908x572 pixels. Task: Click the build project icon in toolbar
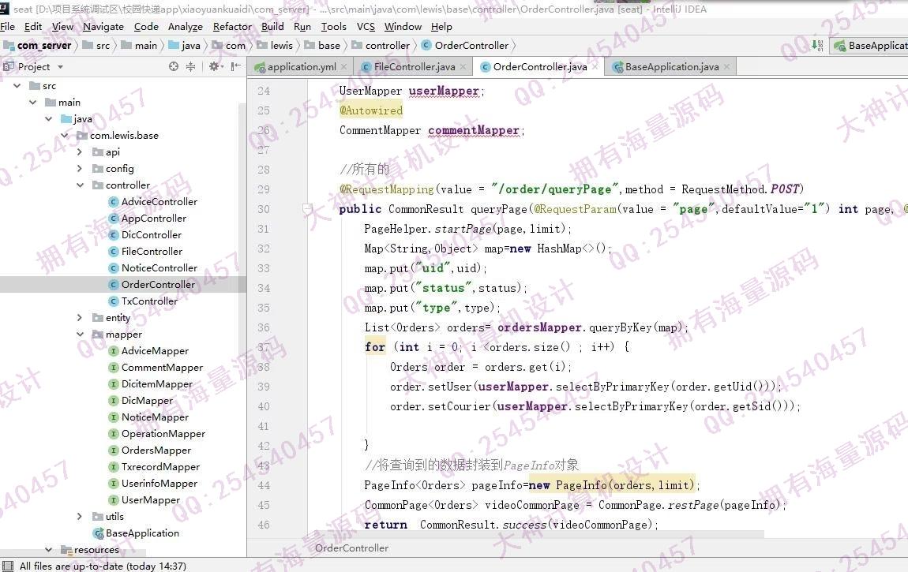click(817, 45)
